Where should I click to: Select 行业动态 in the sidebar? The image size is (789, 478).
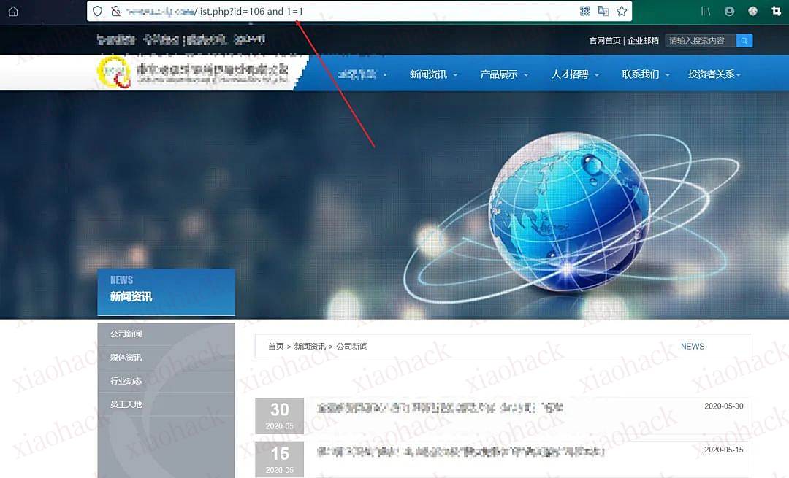[166, 381]
